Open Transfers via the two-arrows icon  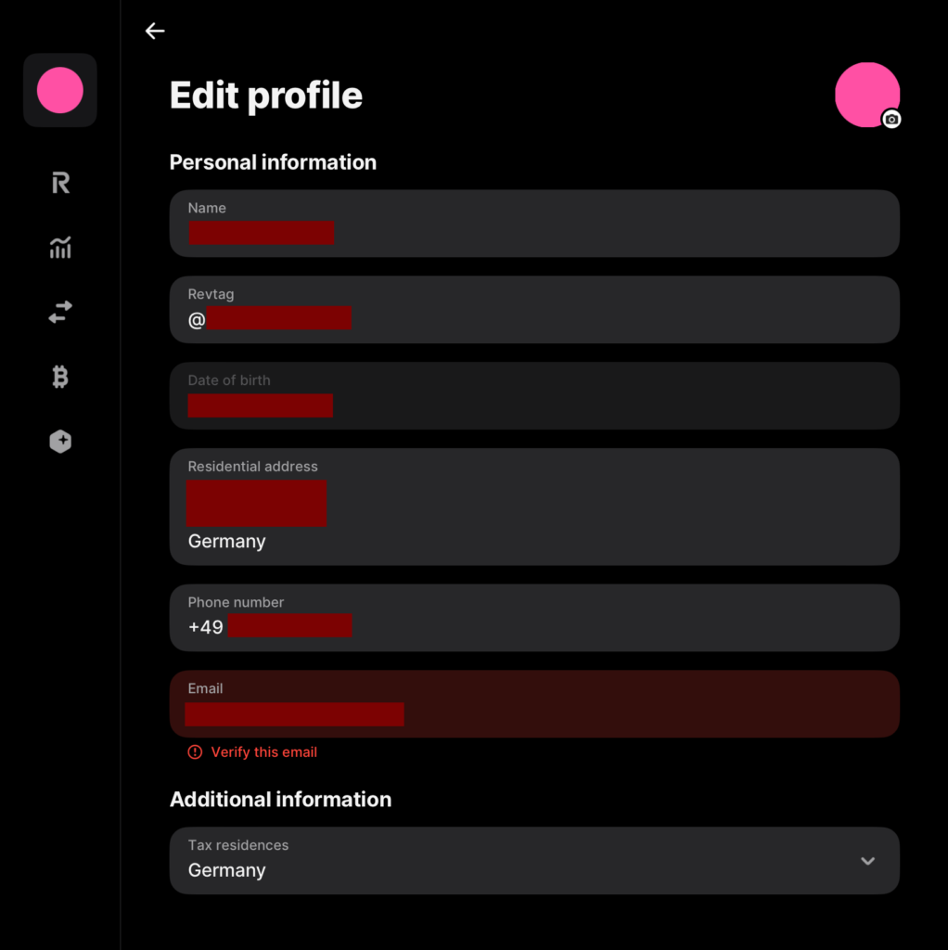(x=60, y=313)
